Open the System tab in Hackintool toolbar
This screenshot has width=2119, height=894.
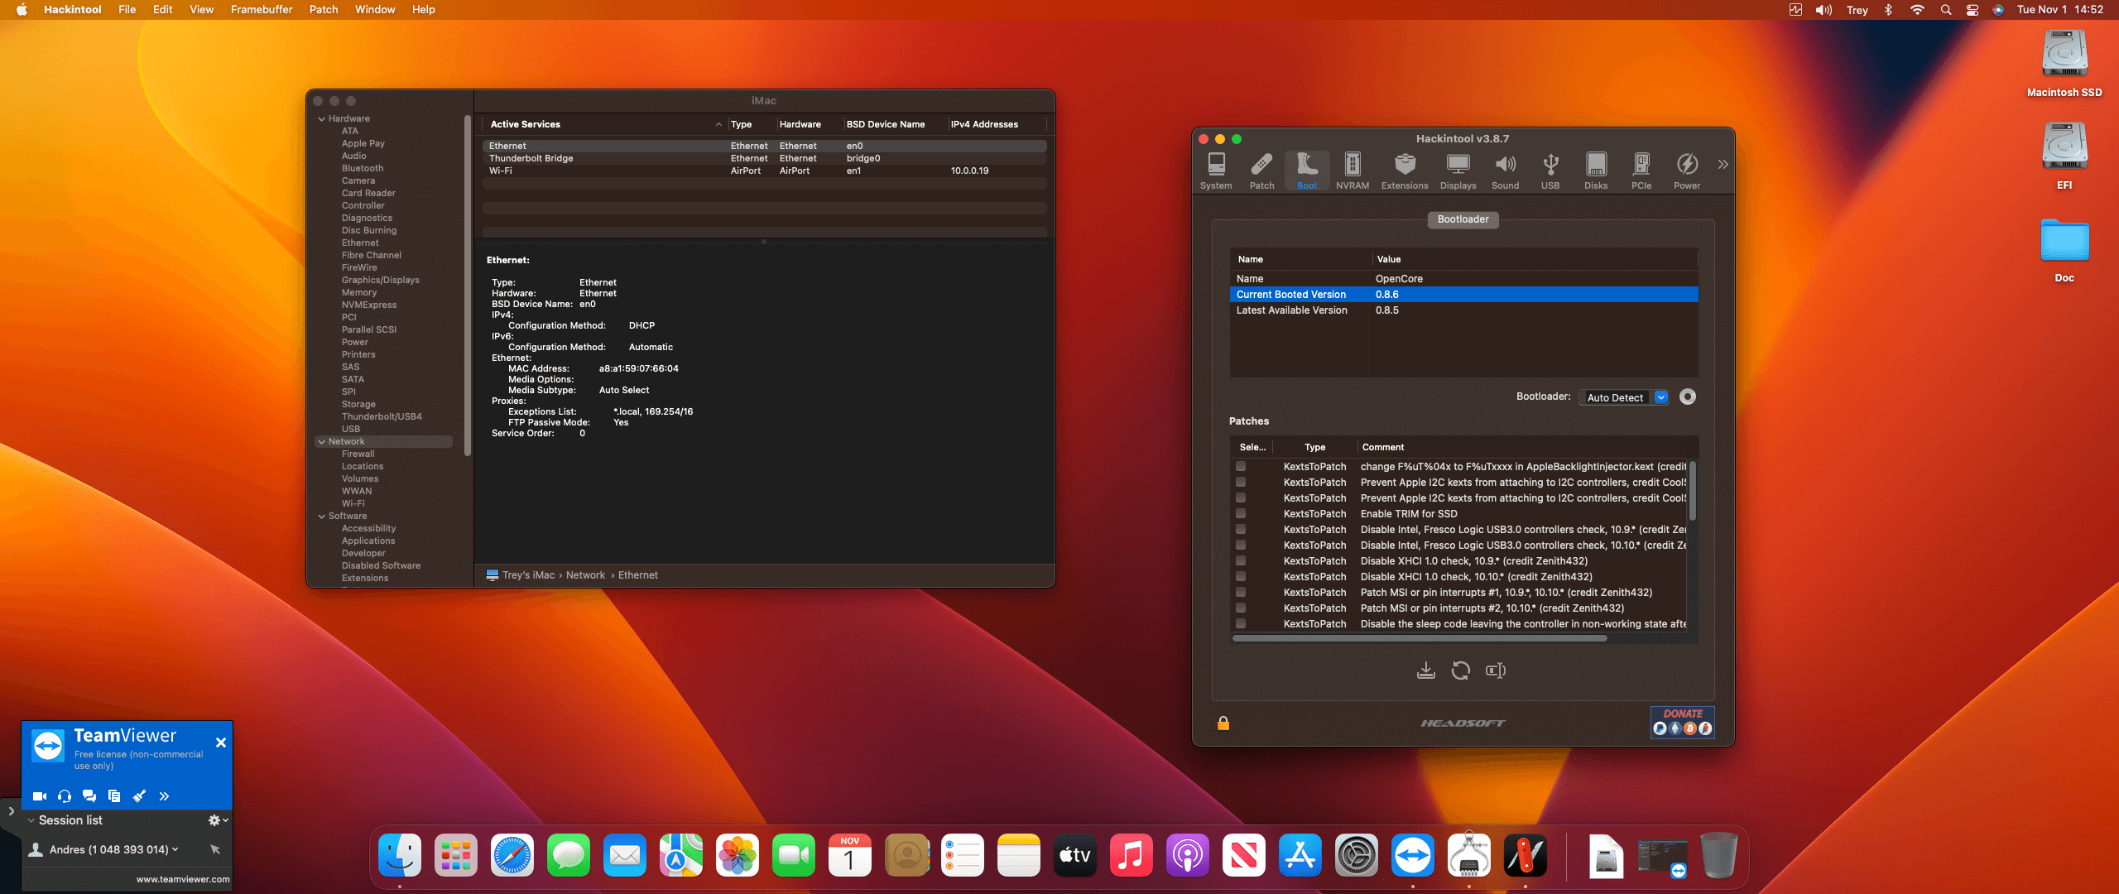(1216, 171)
